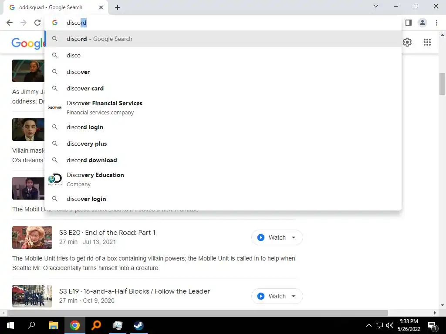
Task: Select the 'disco' suggestion
Action: (223, 55)
